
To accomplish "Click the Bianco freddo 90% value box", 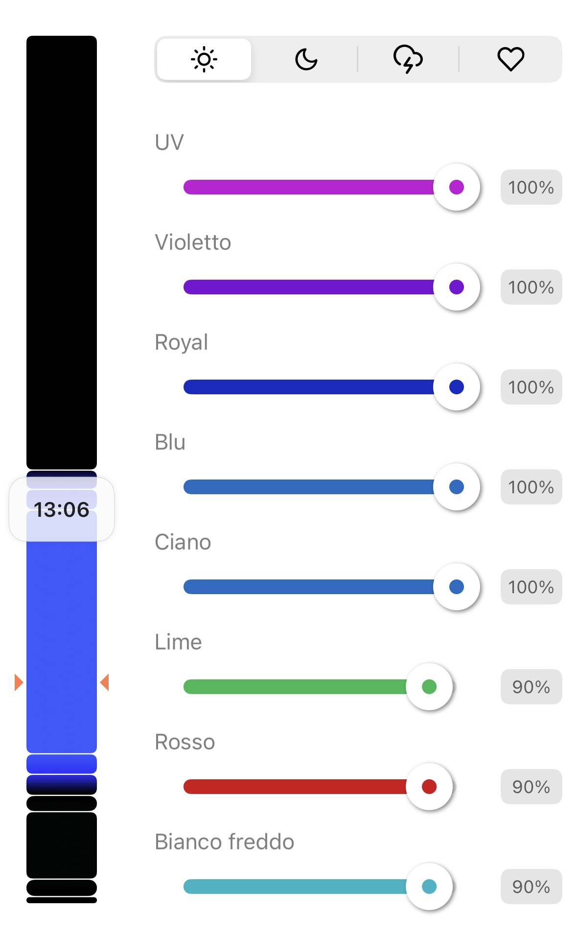I will (x=531, y=887).
